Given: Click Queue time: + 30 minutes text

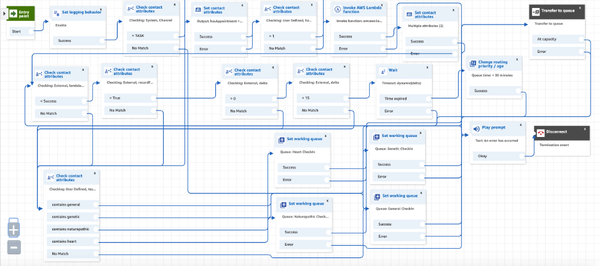Looking at the screenshot, I should point(491,76).
